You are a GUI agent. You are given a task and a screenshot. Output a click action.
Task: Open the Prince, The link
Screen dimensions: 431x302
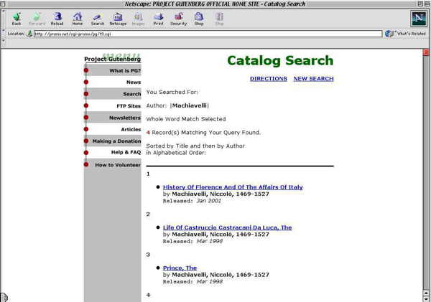(180, 268)
